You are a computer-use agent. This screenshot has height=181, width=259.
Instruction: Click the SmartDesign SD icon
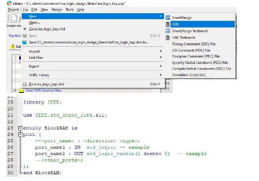168,17
